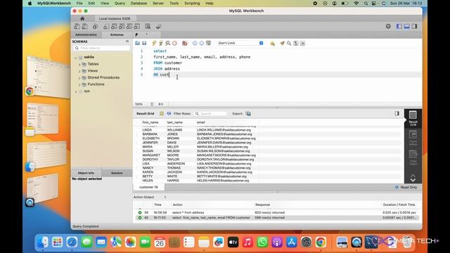
Task: Click the search table data icon
Action: [x=148, y=27]
